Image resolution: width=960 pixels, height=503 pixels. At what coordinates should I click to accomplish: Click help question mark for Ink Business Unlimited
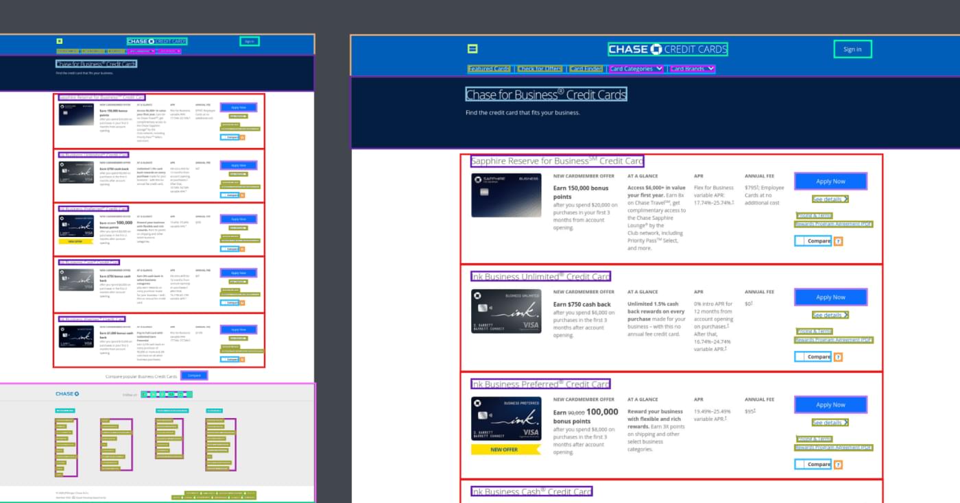838,357
